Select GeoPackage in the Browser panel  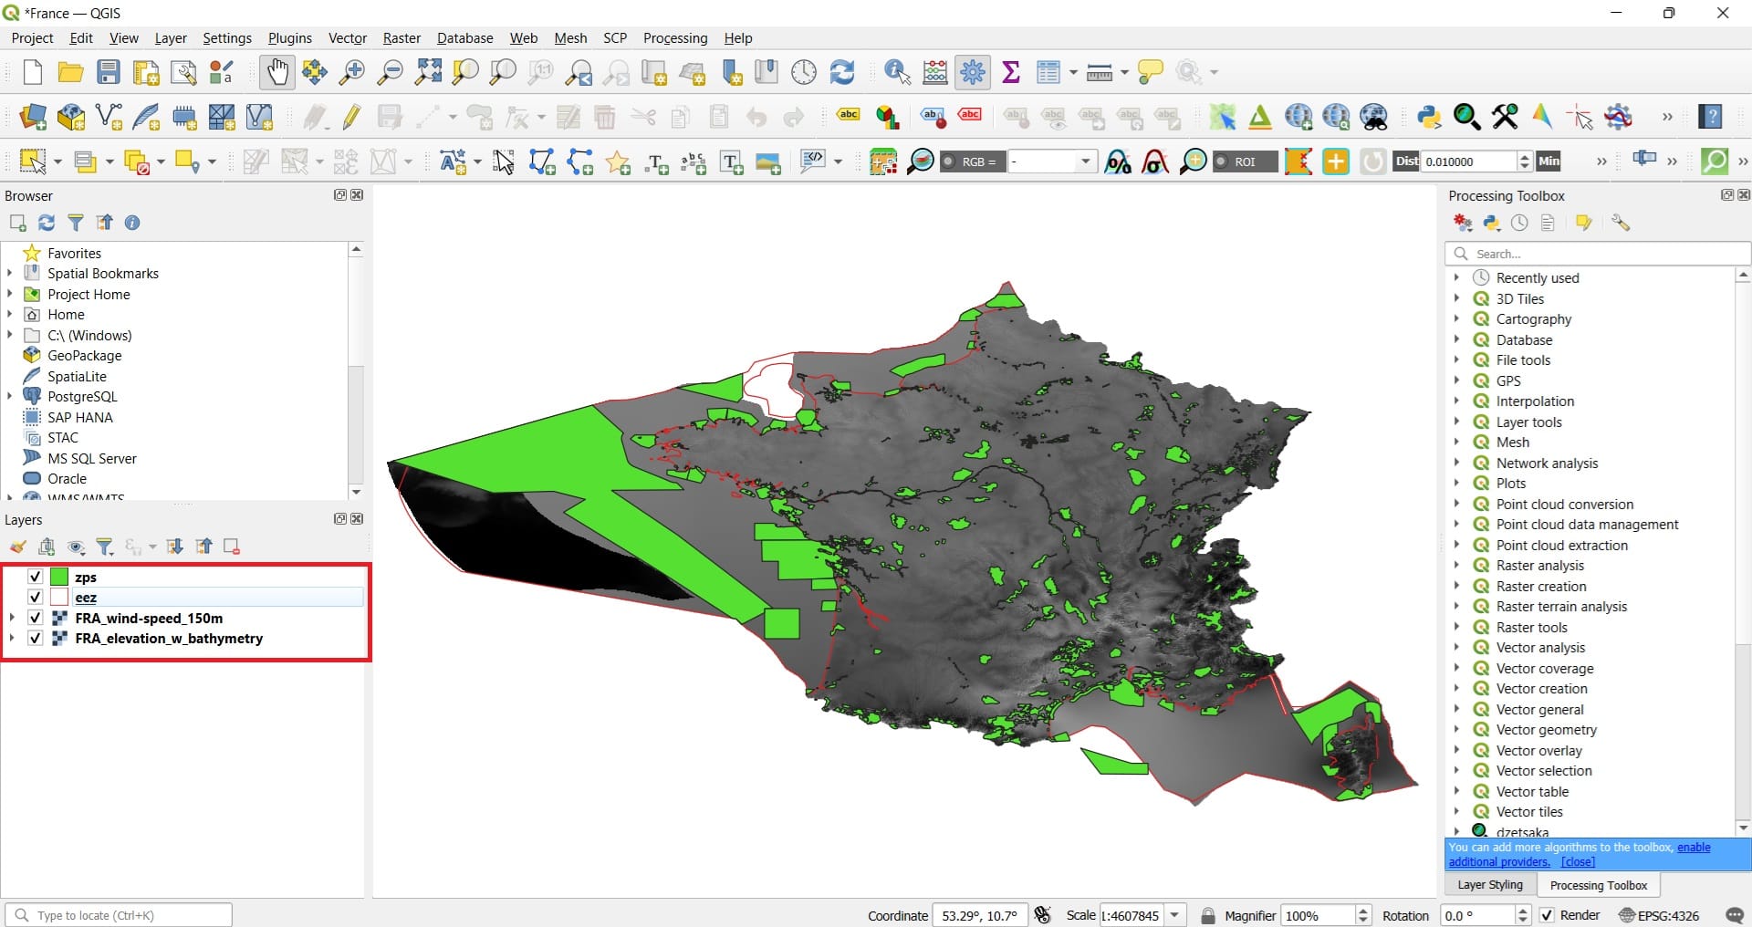(85, 356)
